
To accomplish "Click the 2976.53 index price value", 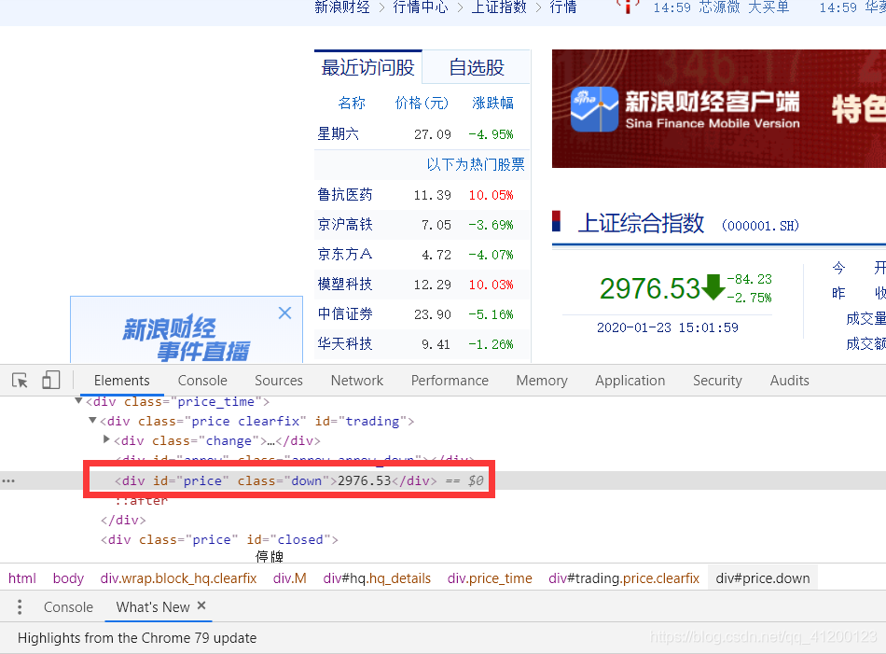I will (650, 289).
